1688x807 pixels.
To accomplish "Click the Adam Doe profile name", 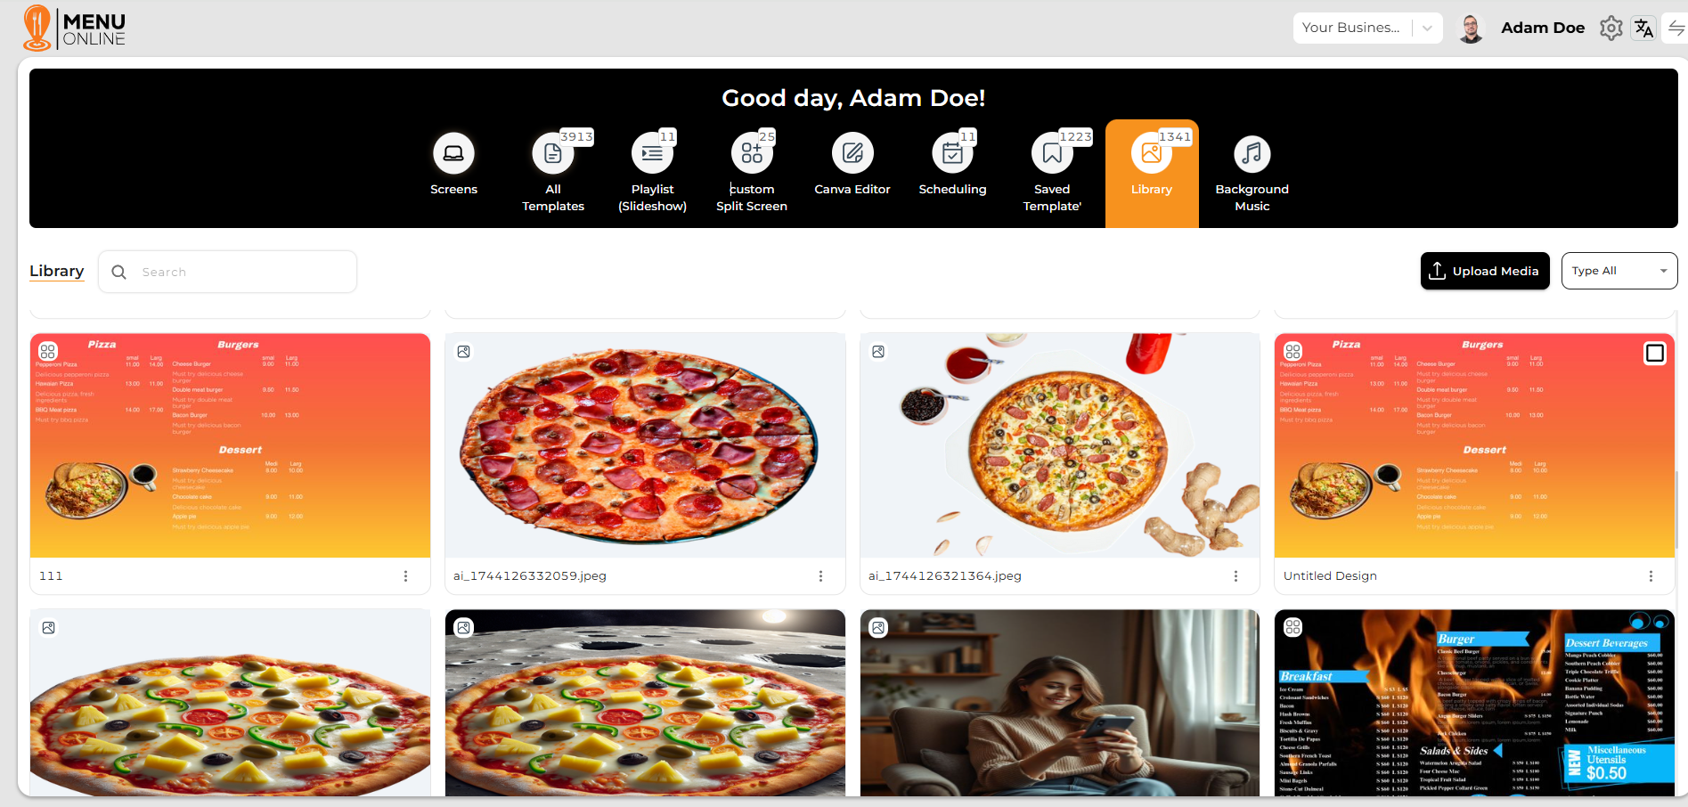I will [x=1542, y=28].
